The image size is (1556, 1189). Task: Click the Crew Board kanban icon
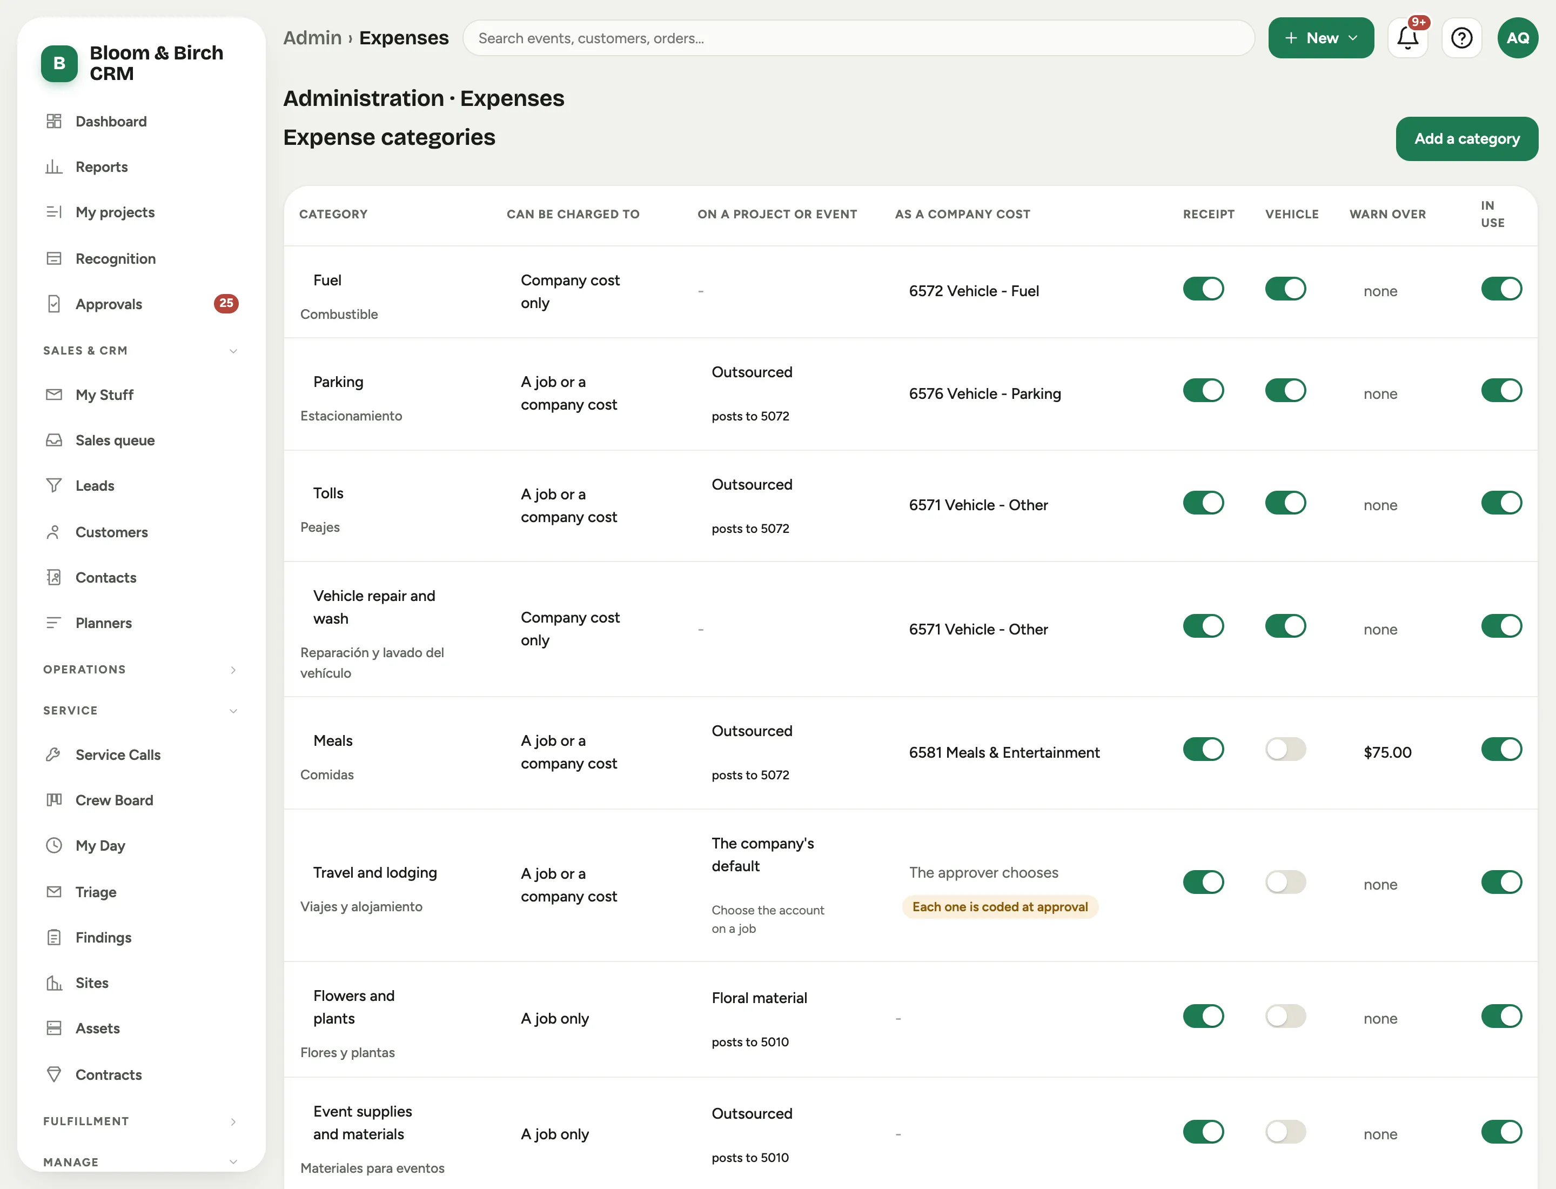click(54, 800)
